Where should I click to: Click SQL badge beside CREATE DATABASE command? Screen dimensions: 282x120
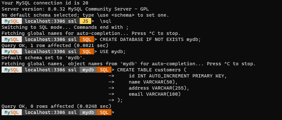click(87, 39)
